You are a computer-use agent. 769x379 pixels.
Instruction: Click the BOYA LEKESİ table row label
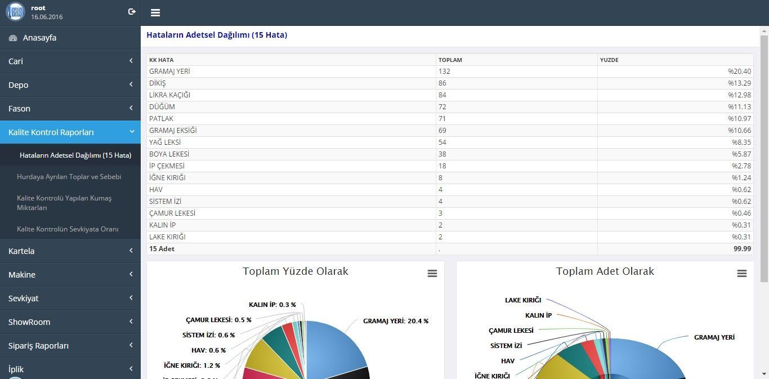pos(169,154)
